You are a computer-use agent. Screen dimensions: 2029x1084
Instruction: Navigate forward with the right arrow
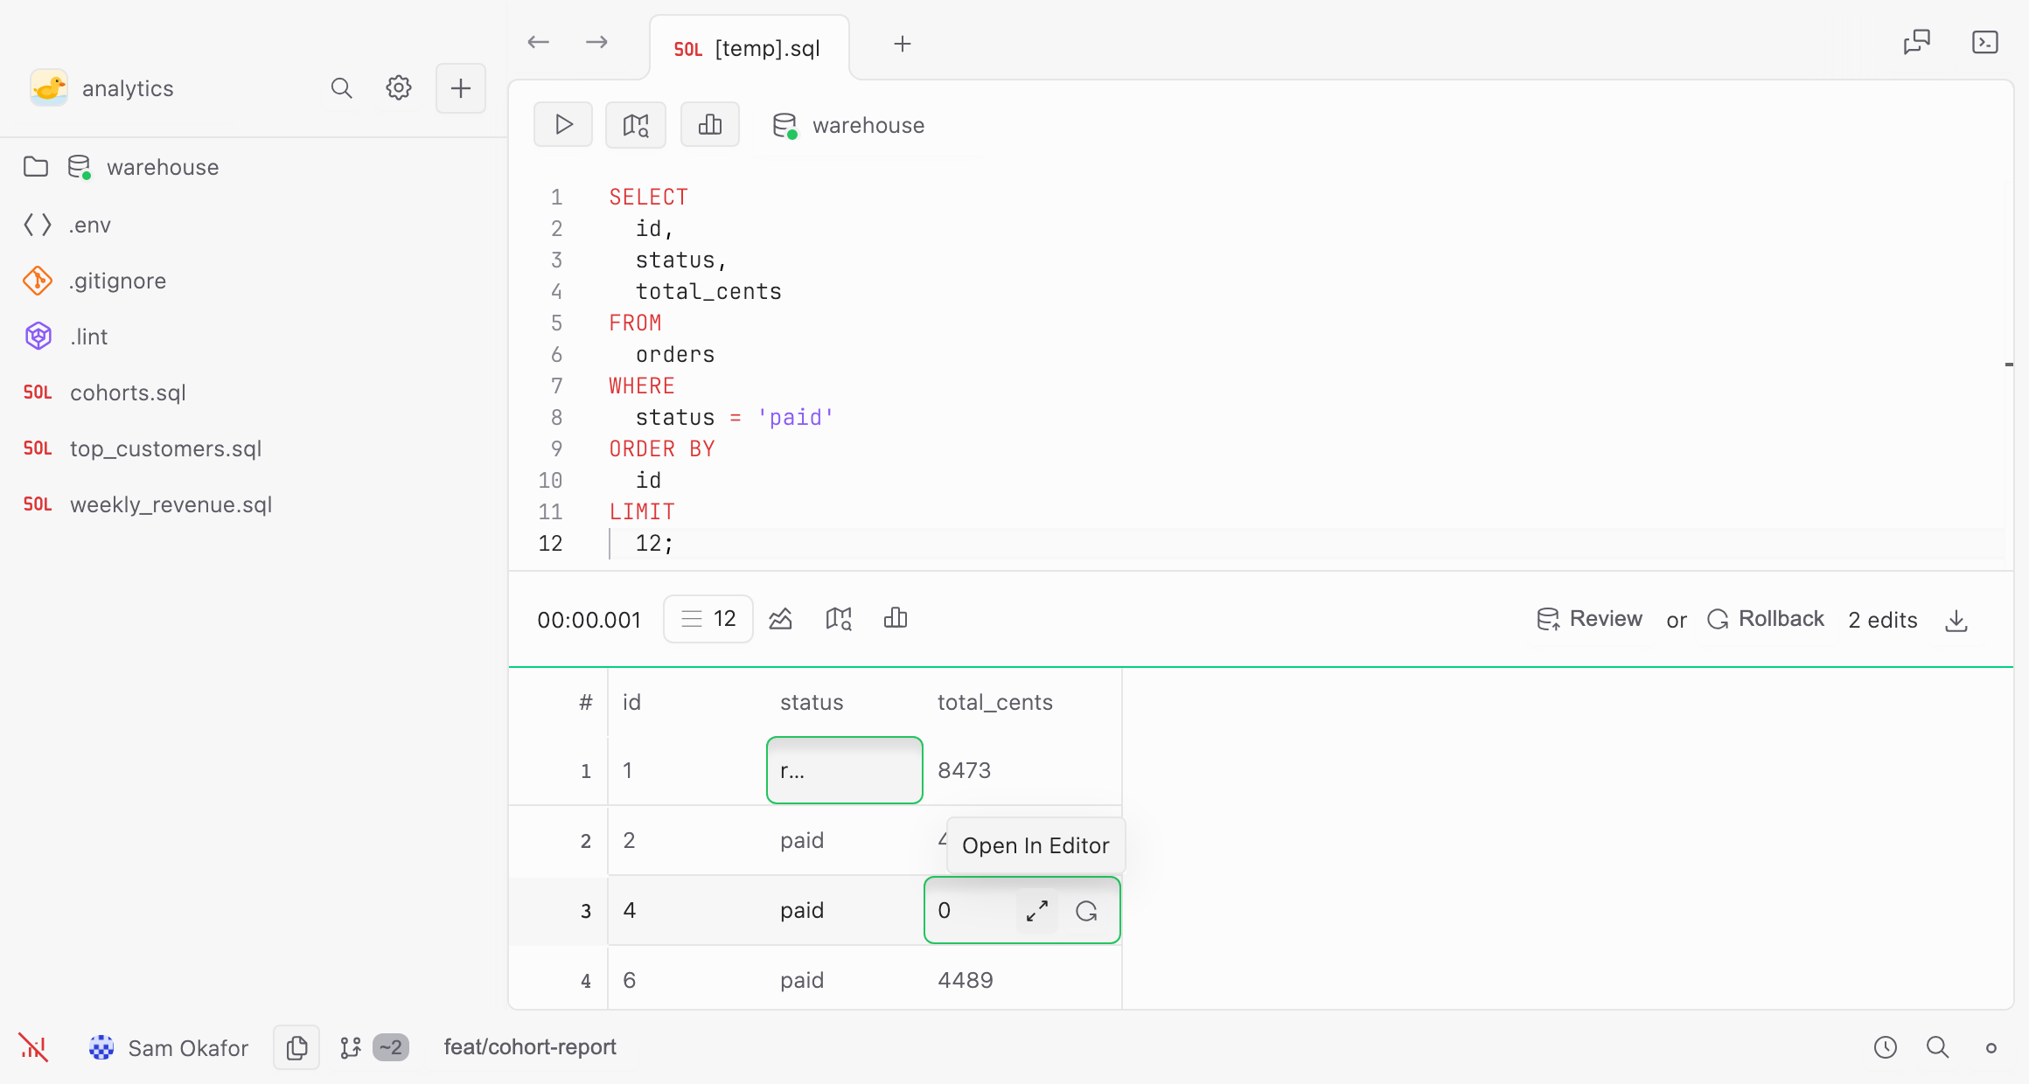[597, 43]
